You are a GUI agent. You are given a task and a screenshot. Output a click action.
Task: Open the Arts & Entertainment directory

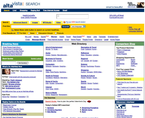54,47
